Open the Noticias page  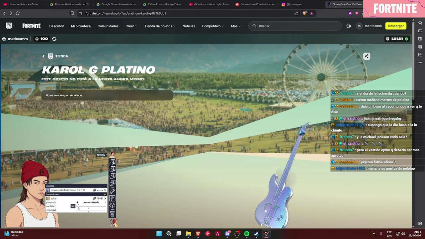[x=189, y=26]
